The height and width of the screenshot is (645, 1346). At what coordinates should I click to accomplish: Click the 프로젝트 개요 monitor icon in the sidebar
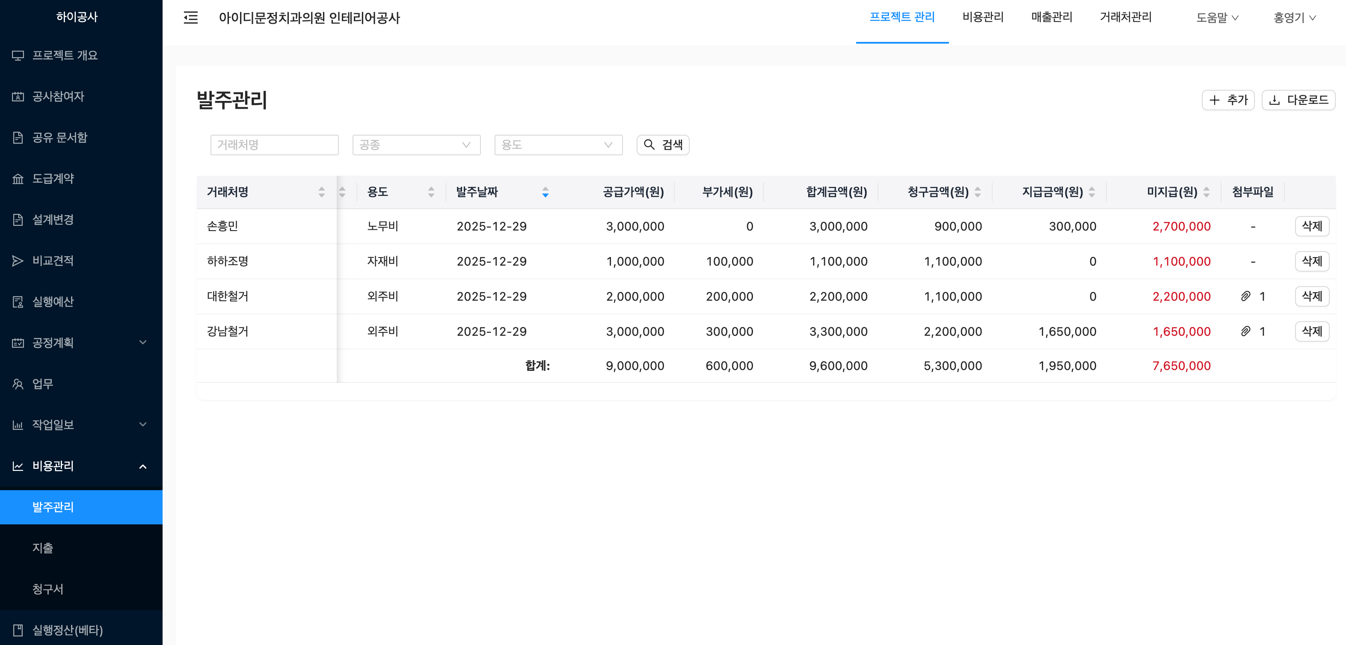(x=18, y=55)
